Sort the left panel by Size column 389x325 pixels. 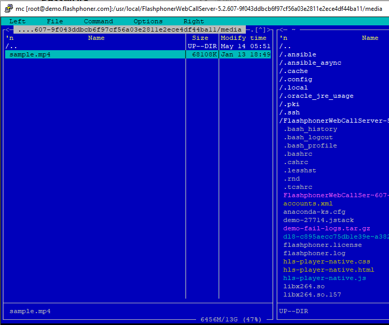point(200,38)
